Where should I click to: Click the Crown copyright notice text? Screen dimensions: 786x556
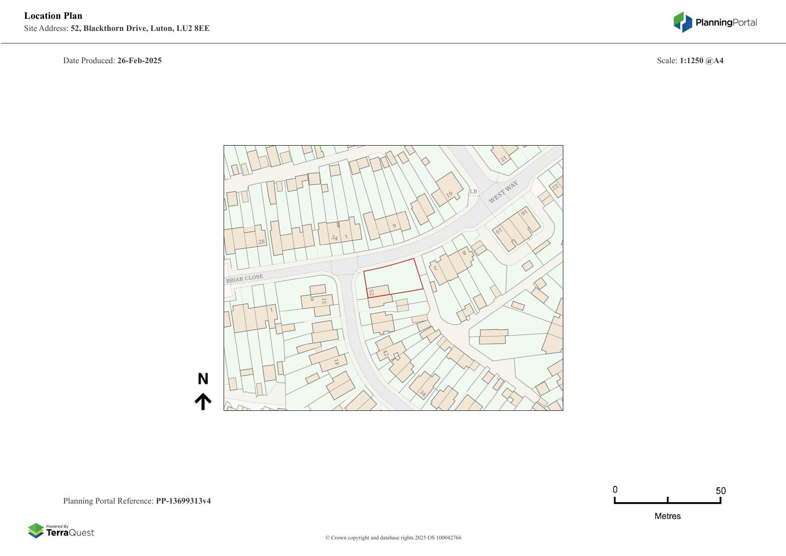[393, 538]
